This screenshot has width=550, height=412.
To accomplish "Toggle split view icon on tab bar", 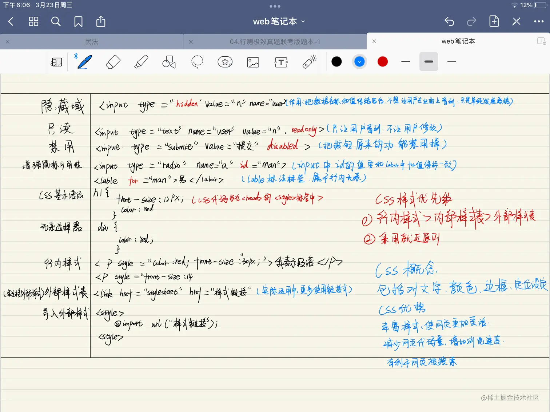I will (x=541, y=41).
